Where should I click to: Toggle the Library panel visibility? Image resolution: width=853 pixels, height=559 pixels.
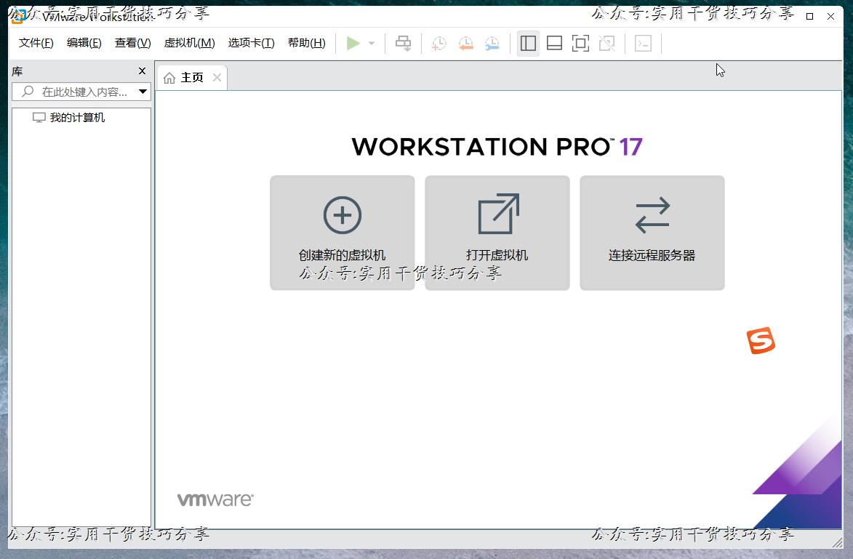[528, 43]
